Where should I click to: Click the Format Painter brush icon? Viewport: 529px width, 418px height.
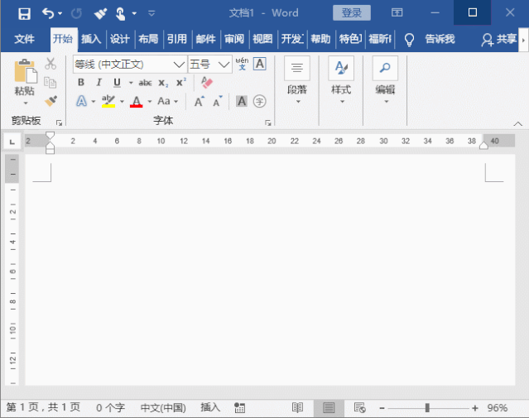[x=50, y=101]
